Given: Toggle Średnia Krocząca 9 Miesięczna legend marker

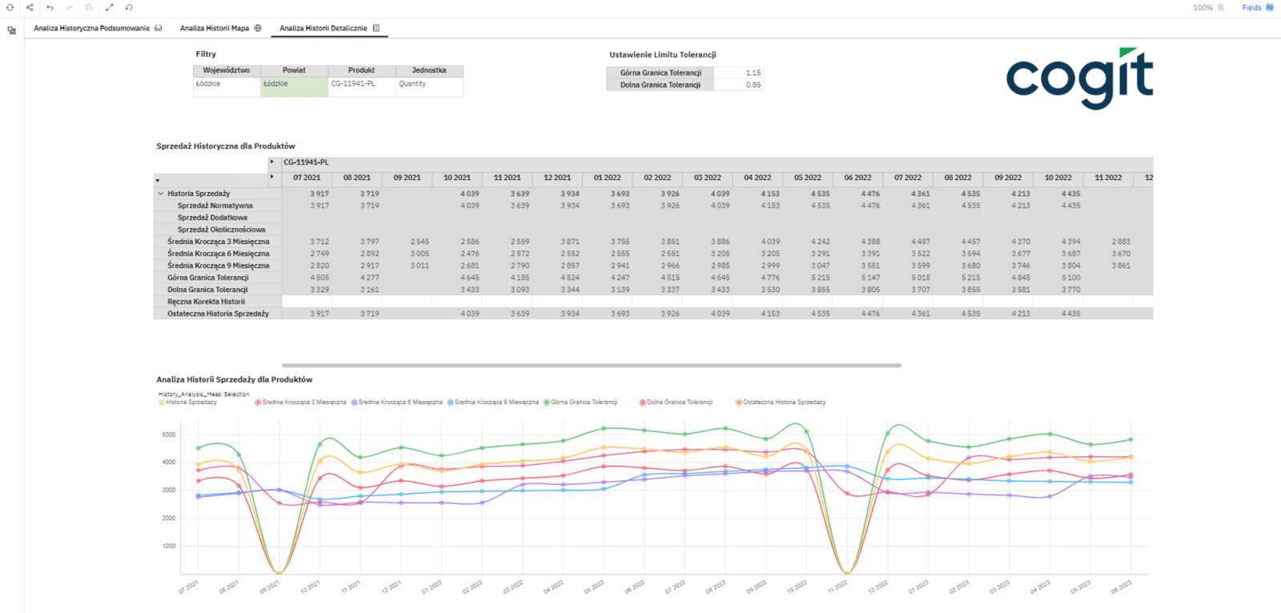Looking at the screenshot, I should 450,403.
